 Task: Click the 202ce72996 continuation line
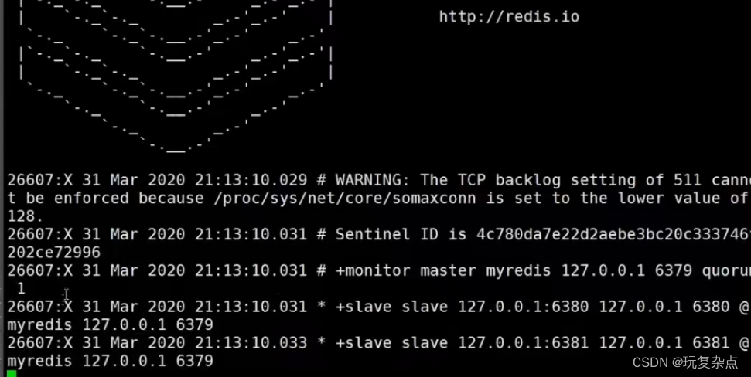53,253
